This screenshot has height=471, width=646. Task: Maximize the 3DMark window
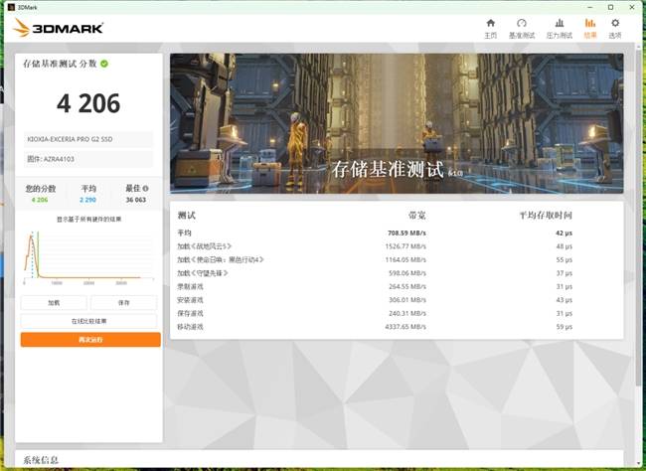point(611,7)
